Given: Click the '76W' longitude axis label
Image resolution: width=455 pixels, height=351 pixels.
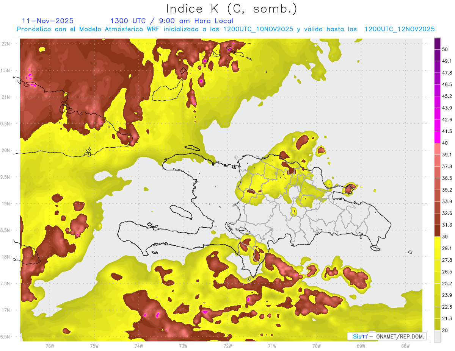Looking at the screenshot, I should coord(50,346).
